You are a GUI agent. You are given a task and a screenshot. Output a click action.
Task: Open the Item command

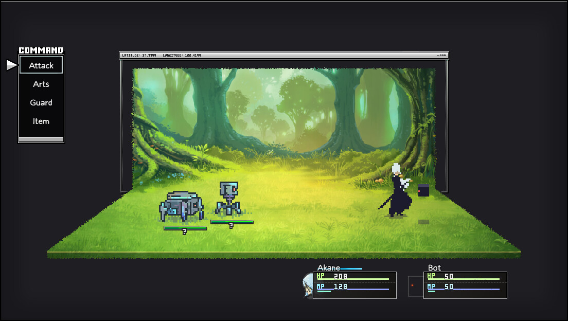point(41,121)
